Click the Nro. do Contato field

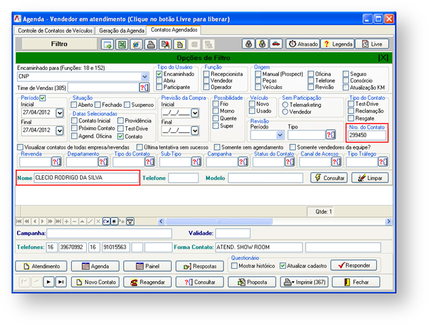tap(367, 135)
